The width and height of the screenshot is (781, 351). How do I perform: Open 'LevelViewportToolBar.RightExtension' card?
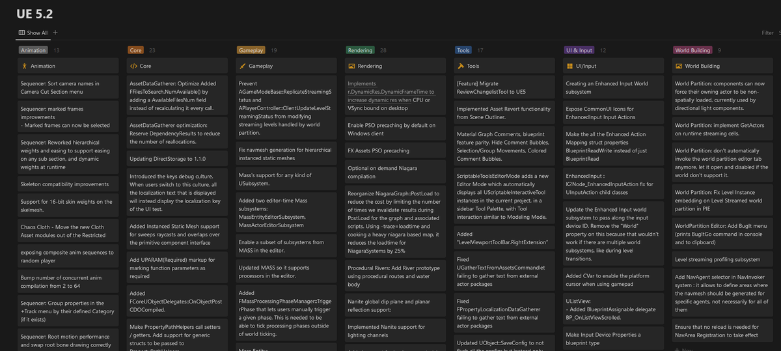pyautogui.click(x=504, y=238)
